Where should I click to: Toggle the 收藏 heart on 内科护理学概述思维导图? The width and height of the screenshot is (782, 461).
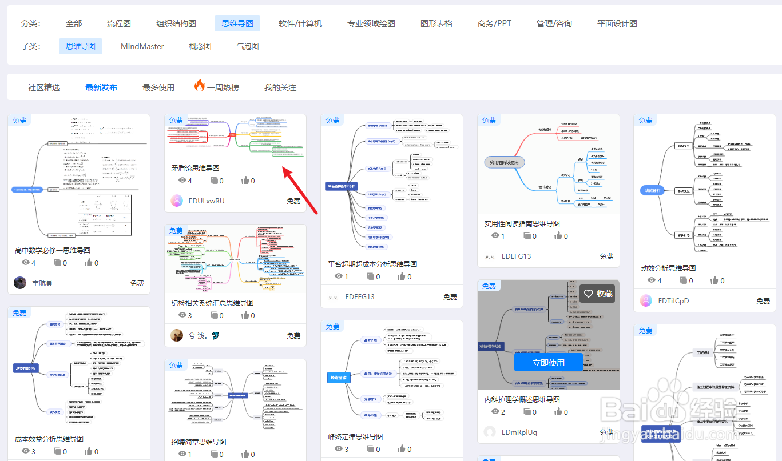pyautogui.click(x=590, y=293)
